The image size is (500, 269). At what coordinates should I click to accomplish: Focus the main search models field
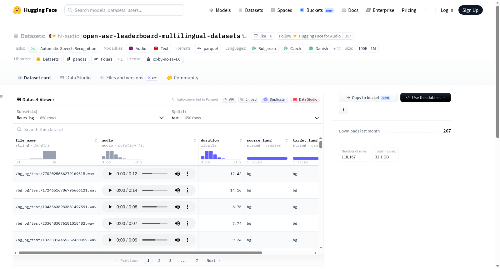[124, 10]
